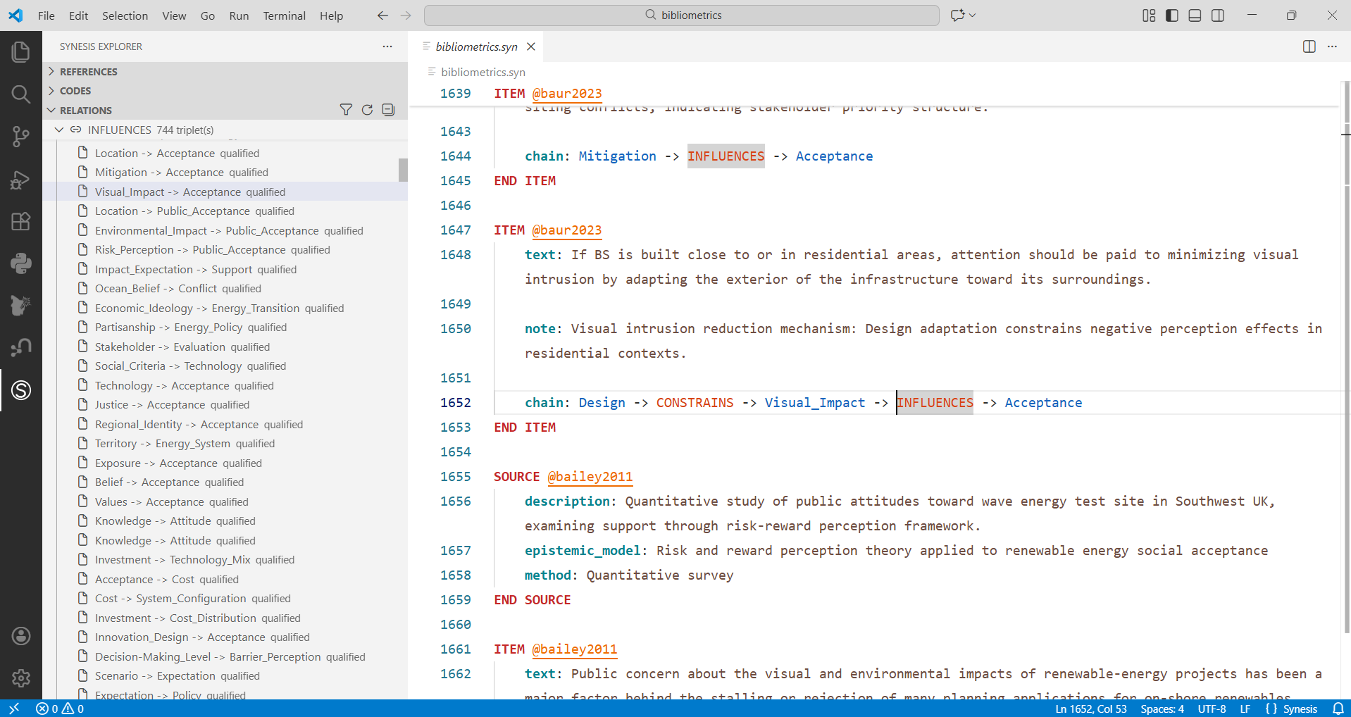The height and width of the screenshot is (717, 1351).
Task: Go forward in navigation history
Action: 406,15
